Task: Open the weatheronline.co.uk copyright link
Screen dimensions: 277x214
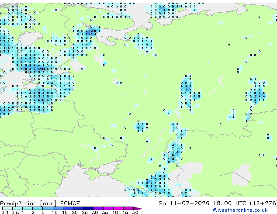Action: click(240, 210)
